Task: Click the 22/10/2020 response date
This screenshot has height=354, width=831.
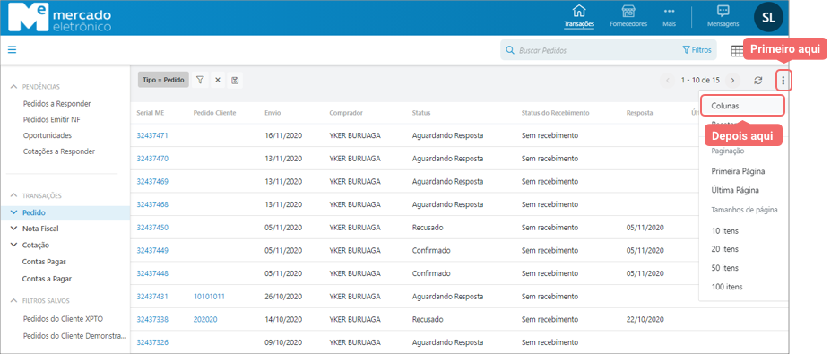Action: pyautogui.click(x=645, y=320)
